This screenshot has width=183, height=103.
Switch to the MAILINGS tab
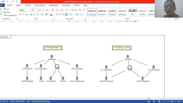[66, 5]
